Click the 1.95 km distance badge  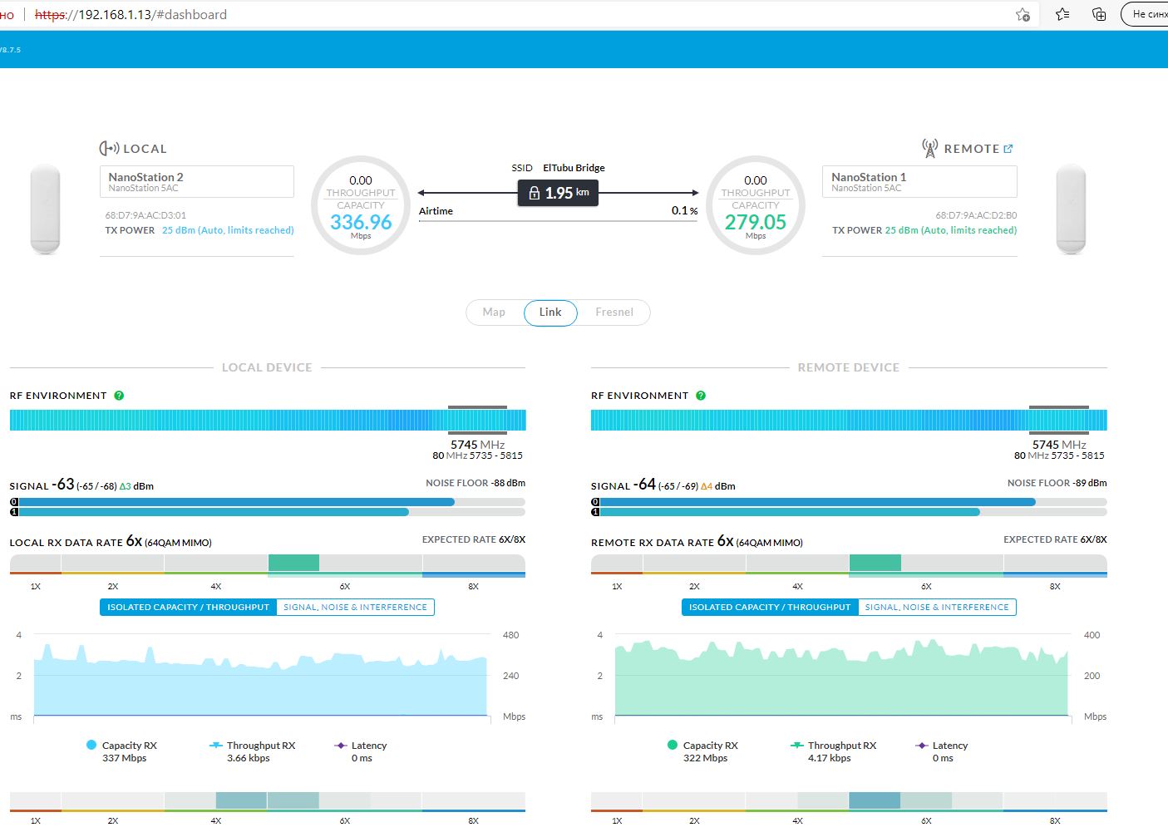[558, 193]
